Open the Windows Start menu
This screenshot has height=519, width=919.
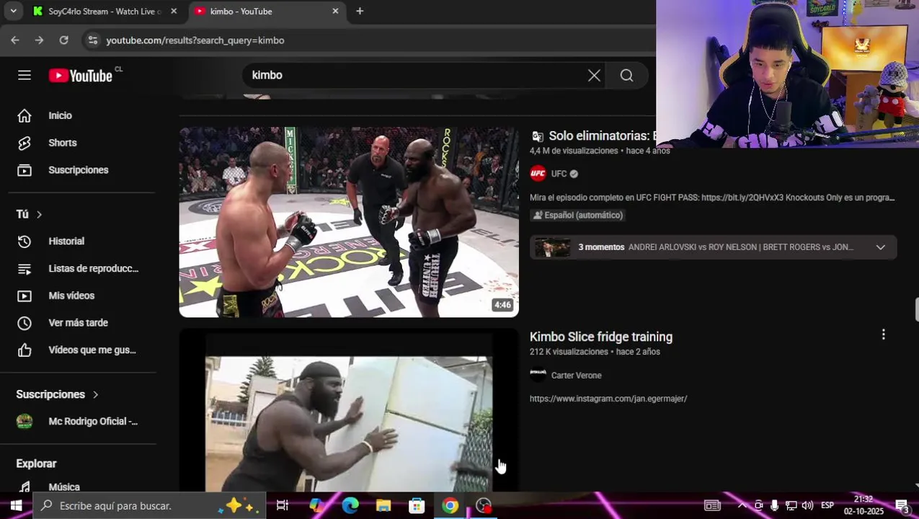(16, 506)
